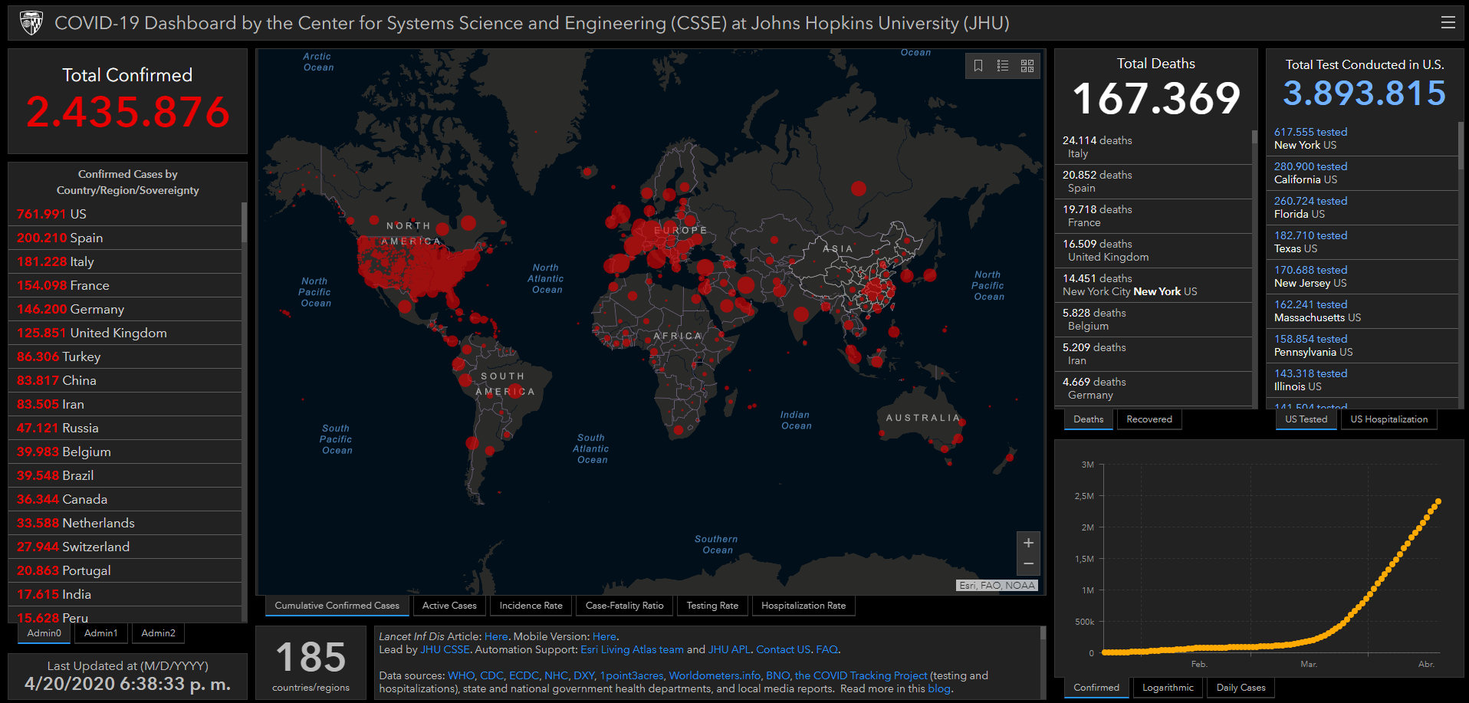
Task: Switch to Active Cases map tab
Action: (x=449, y=606)
